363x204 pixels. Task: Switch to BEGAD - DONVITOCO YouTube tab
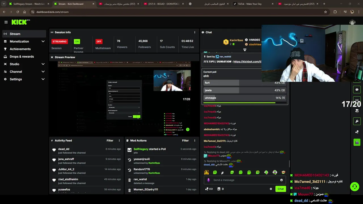click(163, 4)
